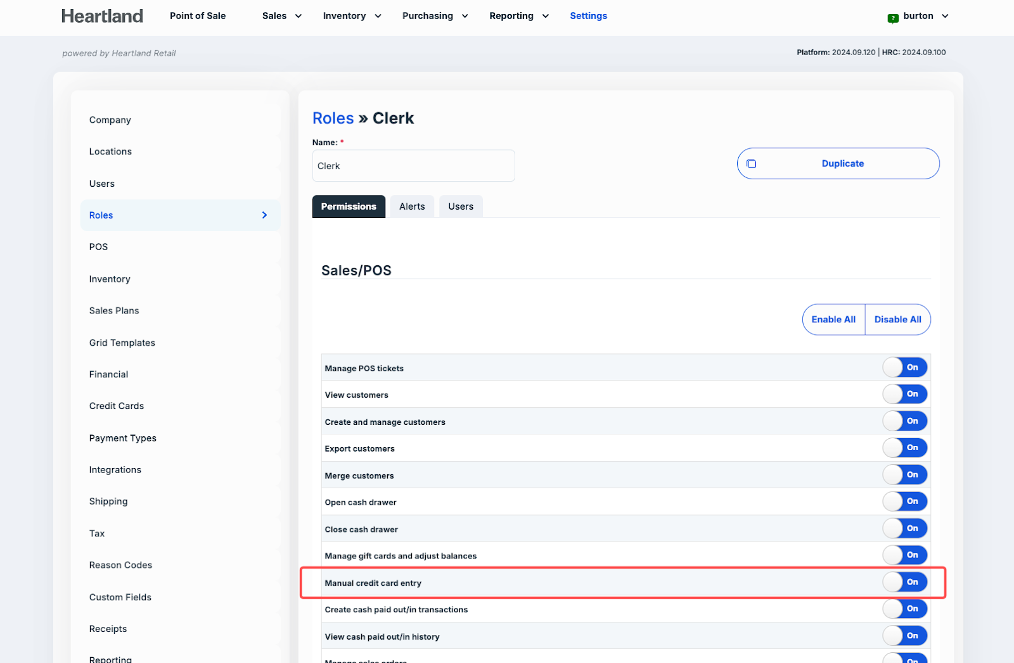This screenshot has width=1014, height=663.
Task: Open the Inventory dropdown in navbar
Action: click(352, 16)
